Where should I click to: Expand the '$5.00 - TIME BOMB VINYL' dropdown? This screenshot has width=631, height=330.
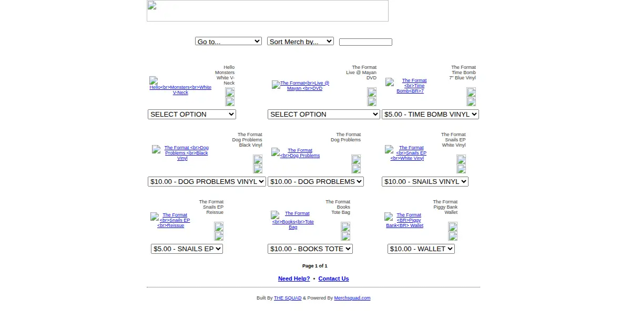click(x=430, y=114)
